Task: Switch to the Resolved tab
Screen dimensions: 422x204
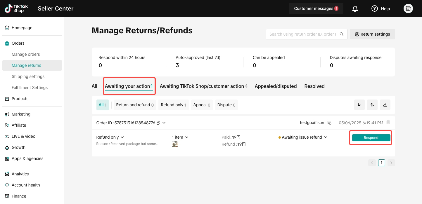Action: [314, 86]
